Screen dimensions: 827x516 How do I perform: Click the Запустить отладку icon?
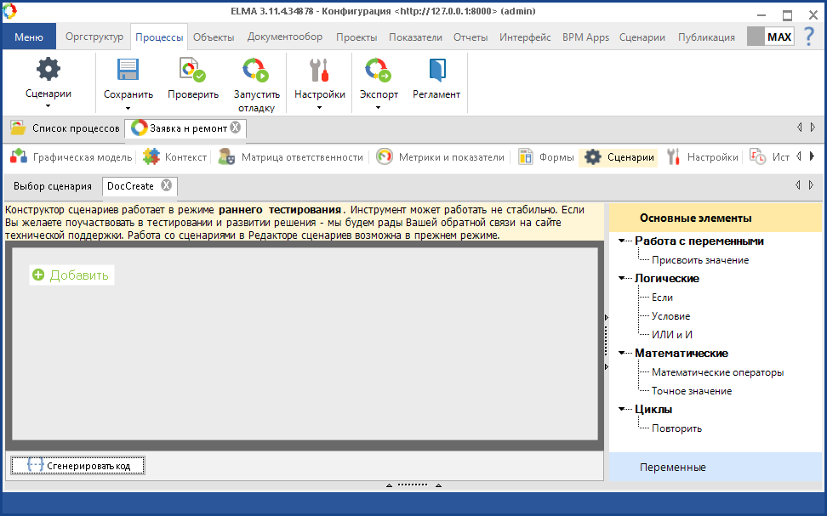pyautogui.click(x=256, y=69)
